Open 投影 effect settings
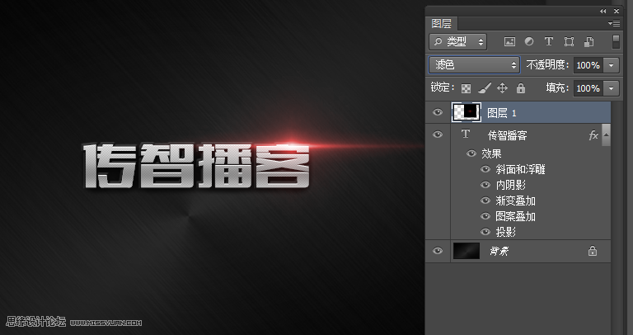Screen dimensions: 633x335 (x=506, y=232)
